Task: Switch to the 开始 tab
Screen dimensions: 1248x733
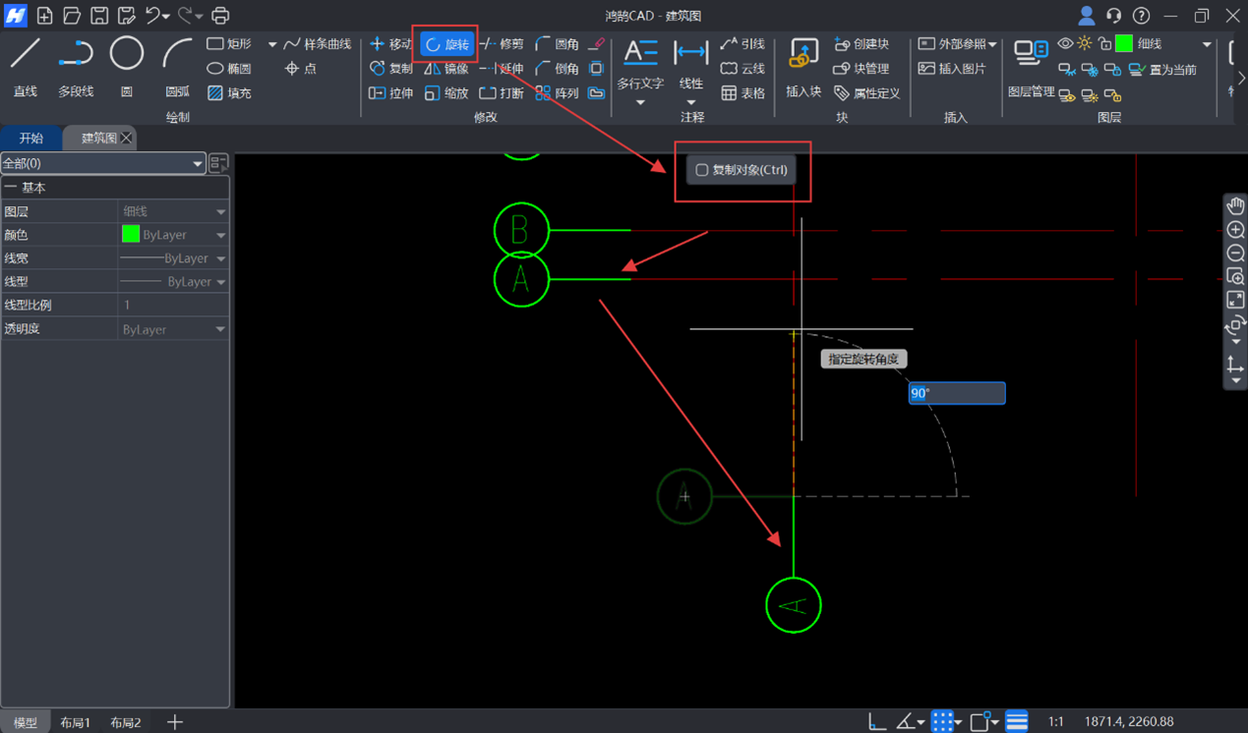Action: (x=31, y=139)
